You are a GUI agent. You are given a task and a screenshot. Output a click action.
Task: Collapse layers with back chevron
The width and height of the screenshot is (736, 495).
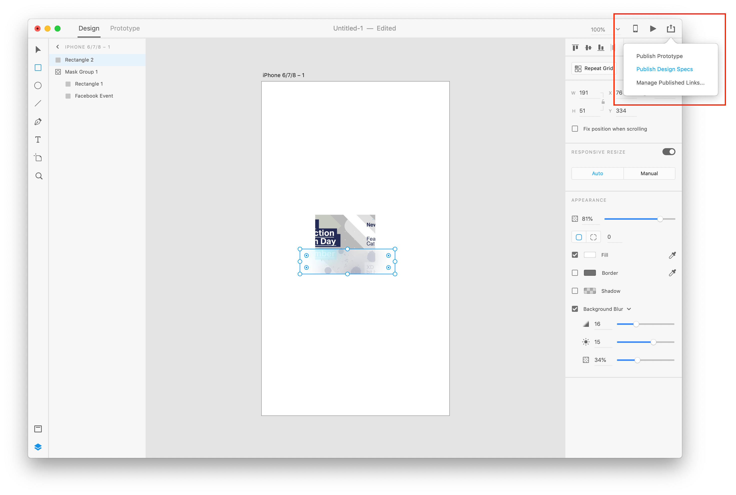pyautogui.click(x=58, y=47)
